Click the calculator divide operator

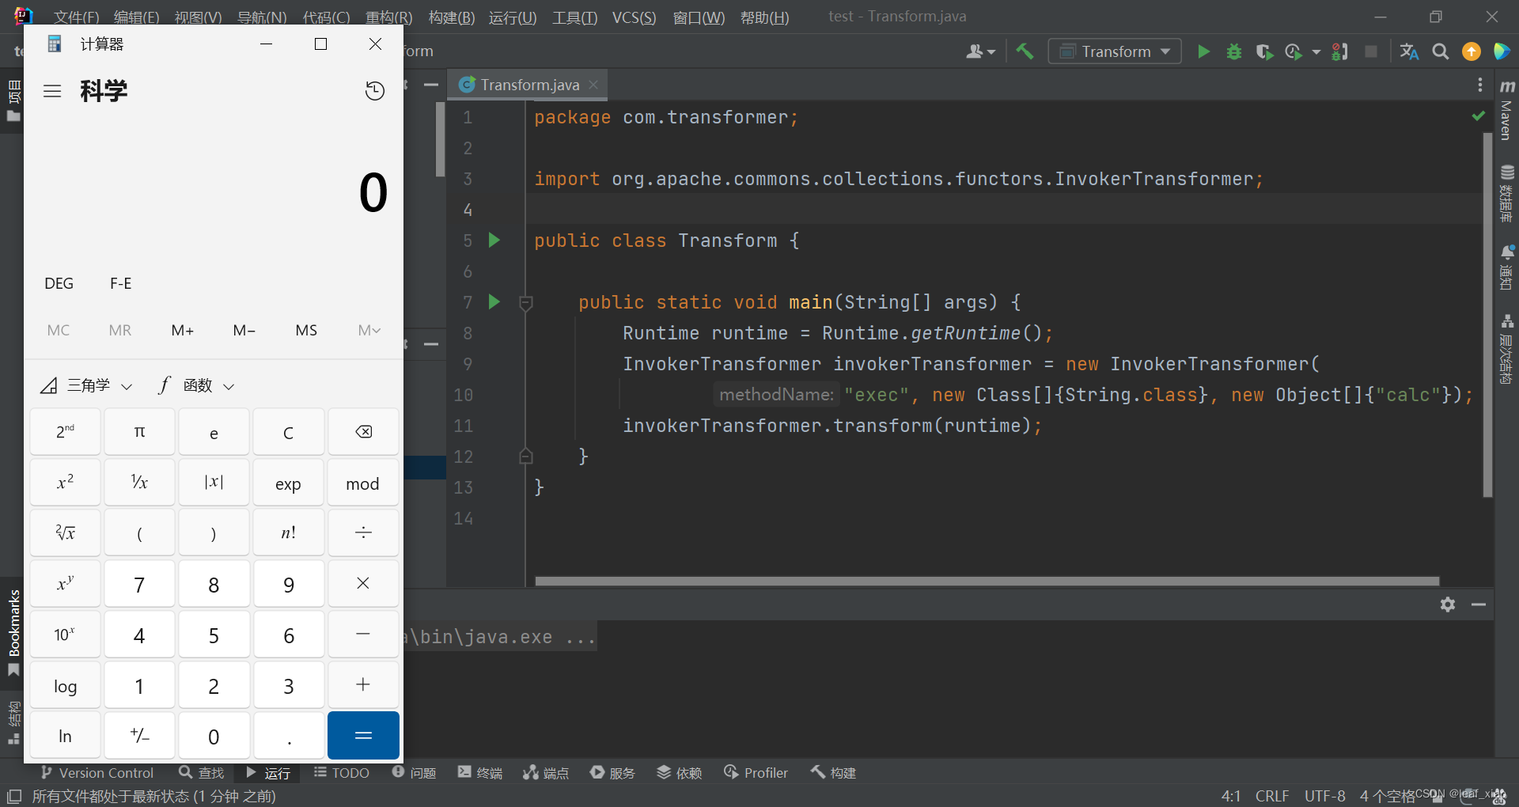(363, 533)
